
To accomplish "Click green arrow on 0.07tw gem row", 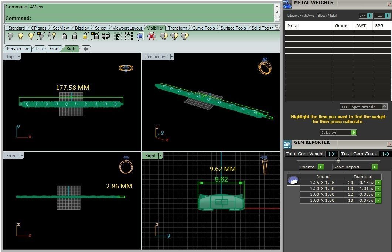I will tap(378, 201).
